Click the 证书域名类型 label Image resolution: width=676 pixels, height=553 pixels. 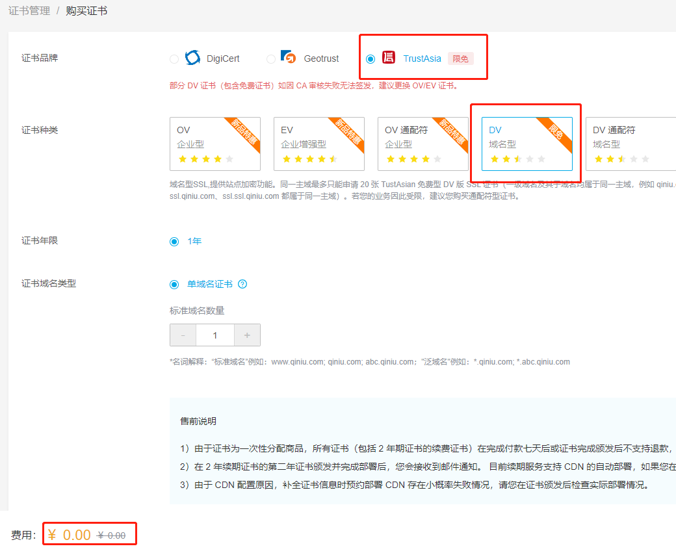49,283
